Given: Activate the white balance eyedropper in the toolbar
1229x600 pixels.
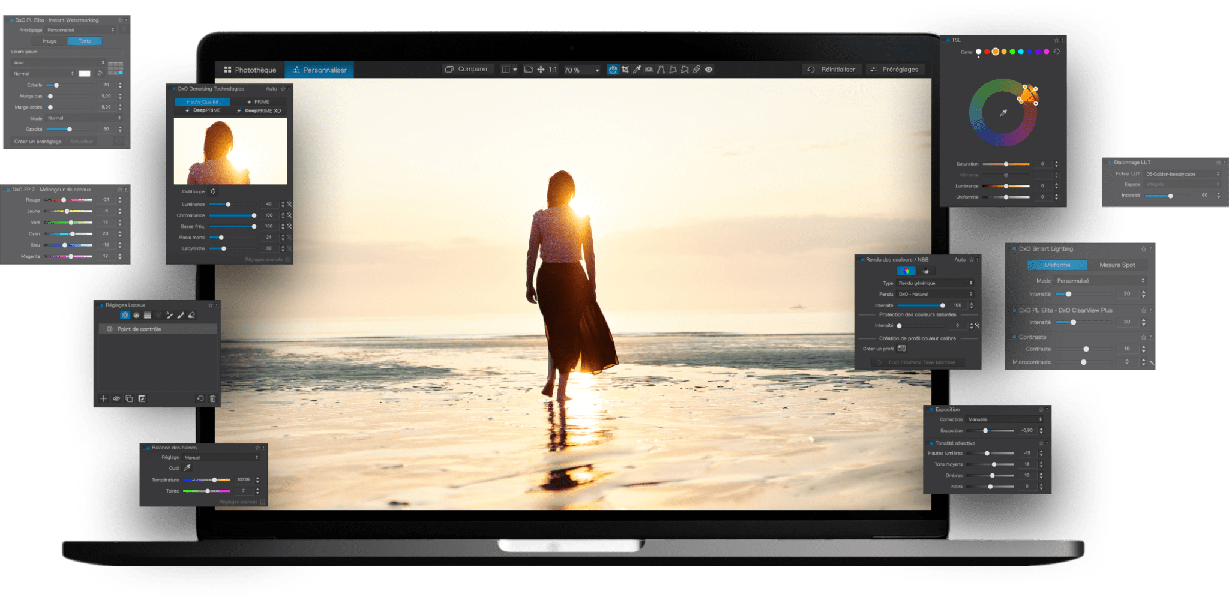Looking at the screenshot, I should pos(637,70).
